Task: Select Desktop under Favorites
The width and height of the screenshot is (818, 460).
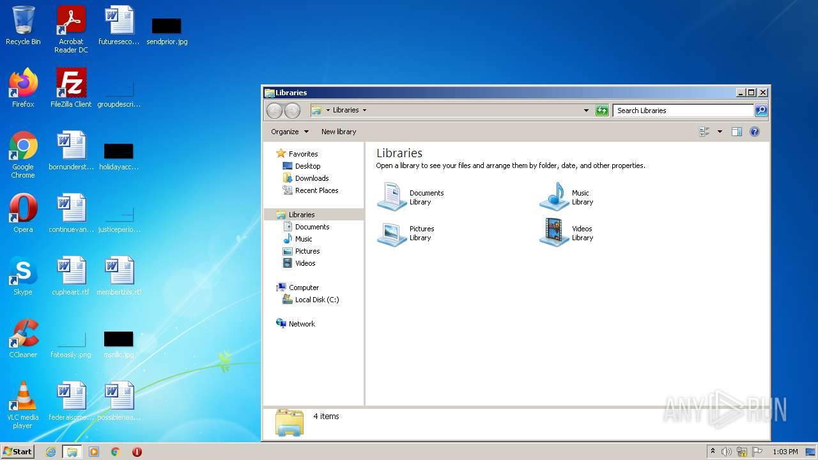Action: point(307,166)
